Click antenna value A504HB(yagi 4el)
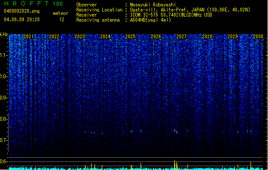 click(x=150, y=20)
